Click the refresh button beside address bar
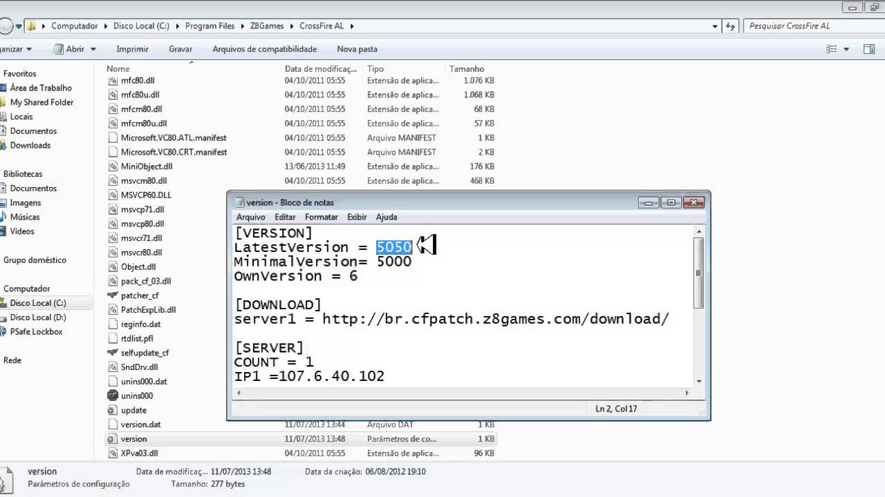This screenshot has width=885, height=497. click(x=731, y=26)
